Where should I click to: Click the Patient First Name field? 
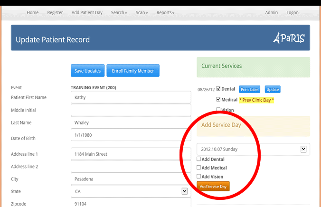tap(131, 97)
